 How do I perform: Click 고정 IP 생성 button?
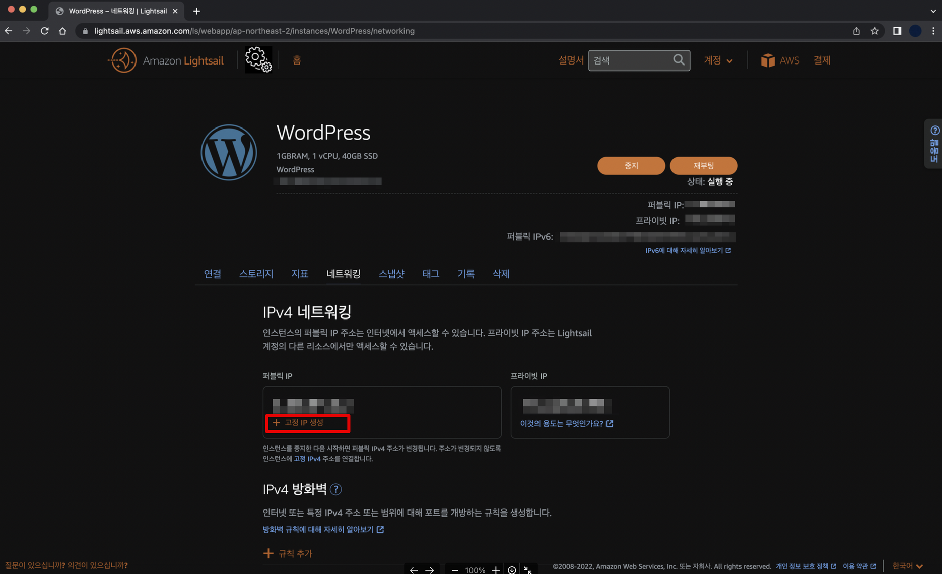[298, 423]
